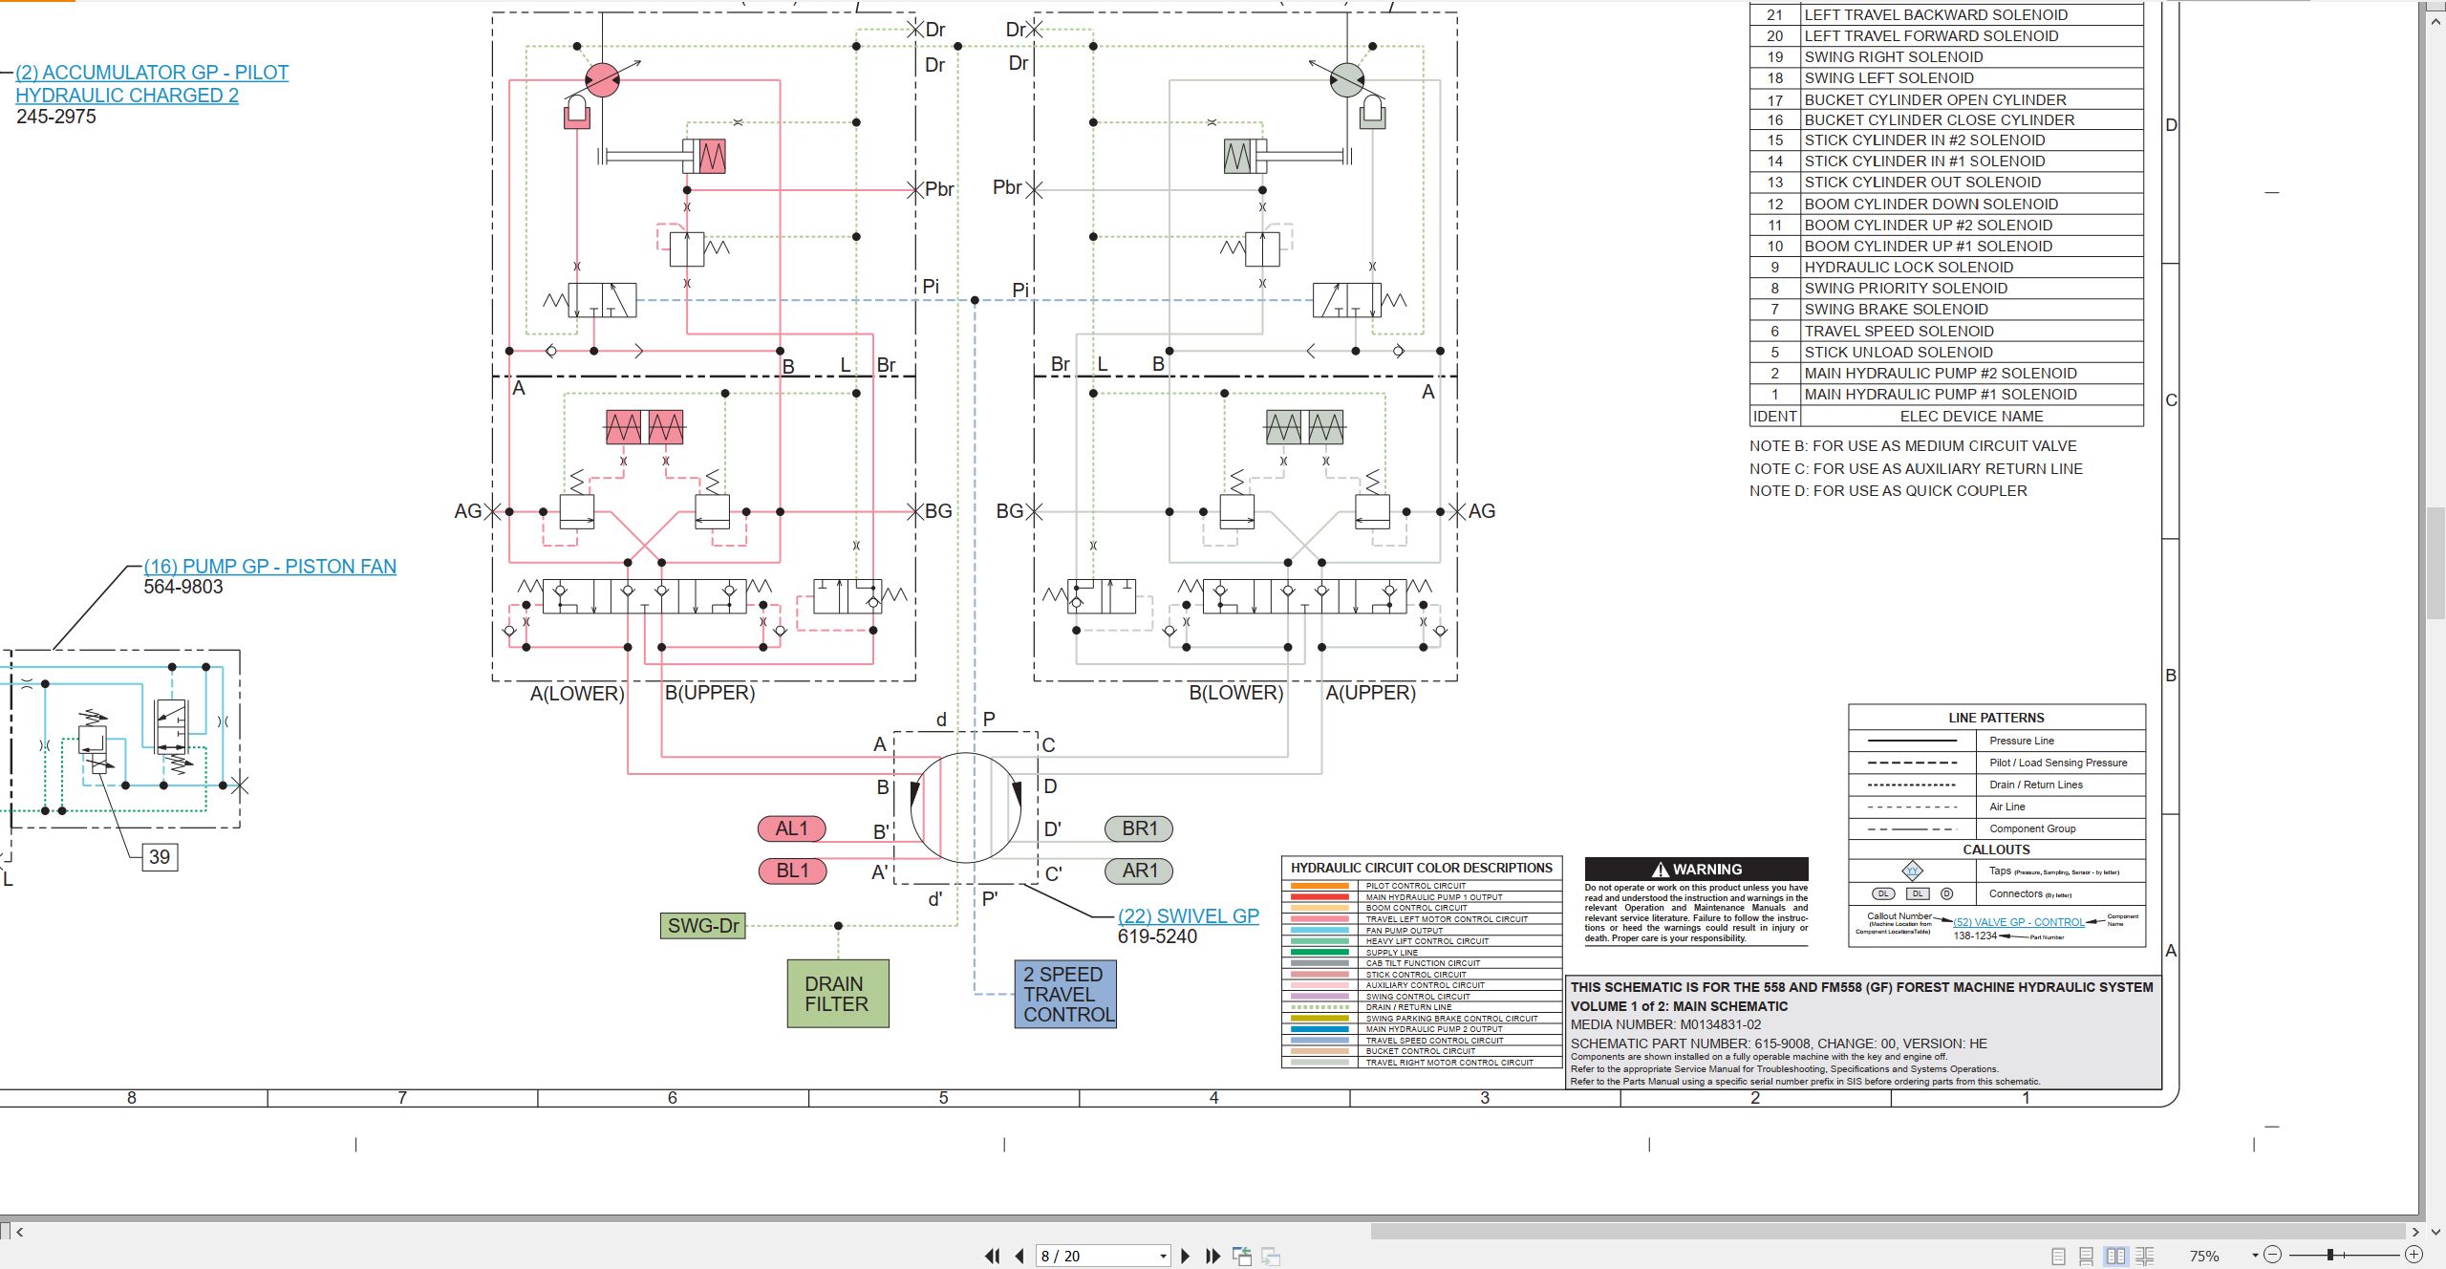Click part number 245-2975 text
The height and width of the screenshot is (1269, 2446).
point(56,117)
